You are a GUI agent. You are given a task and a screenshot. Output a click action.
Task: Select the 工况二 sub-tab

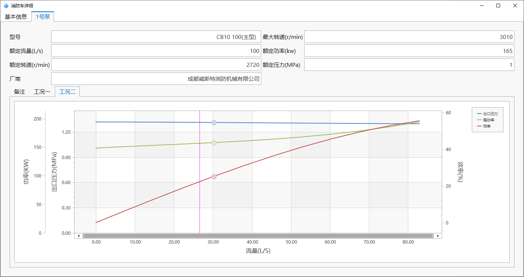point(67,91)
